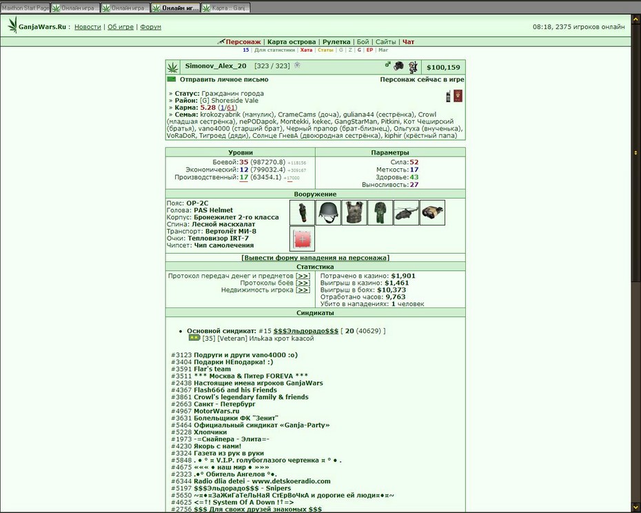Image resolution: width=641 pixels, height=513 pixels.
Task: Open the forest camouflage suit thumbnail
Action: pyautogui.click(x=380, y=212)
